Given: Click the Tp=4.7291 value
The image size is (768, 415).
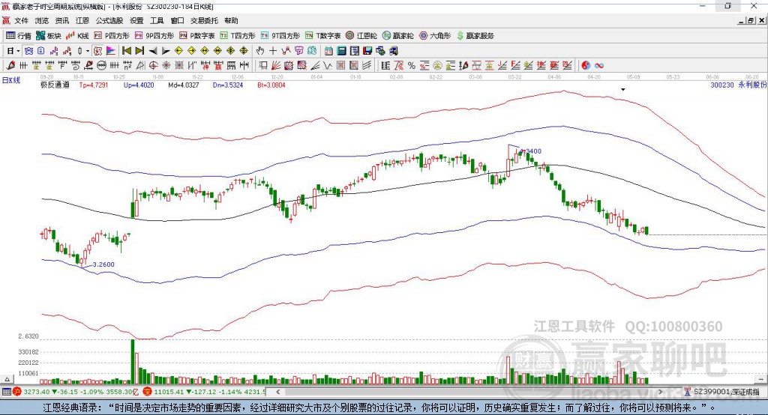Looking at the screenshot, I should 94,85.
